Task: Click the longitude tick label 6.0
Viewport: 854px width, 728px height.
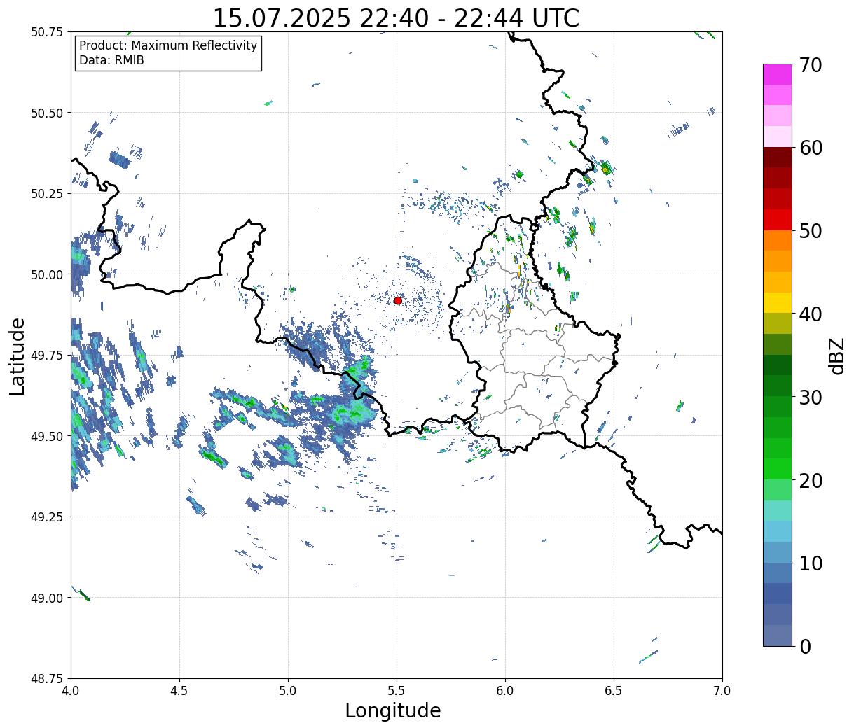Action: (x=505, y=691)
